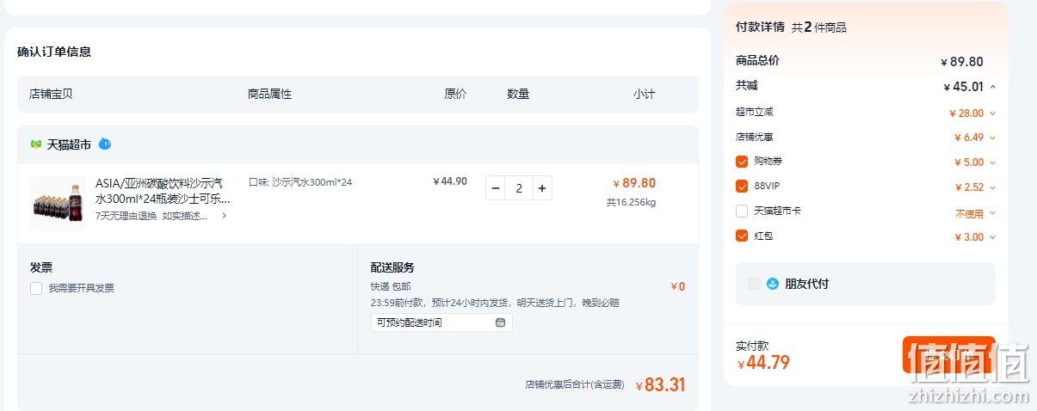Click the 朋友代付 blue circular icon
Screen dimensions: 1037x411
click(x=772, y=284)
